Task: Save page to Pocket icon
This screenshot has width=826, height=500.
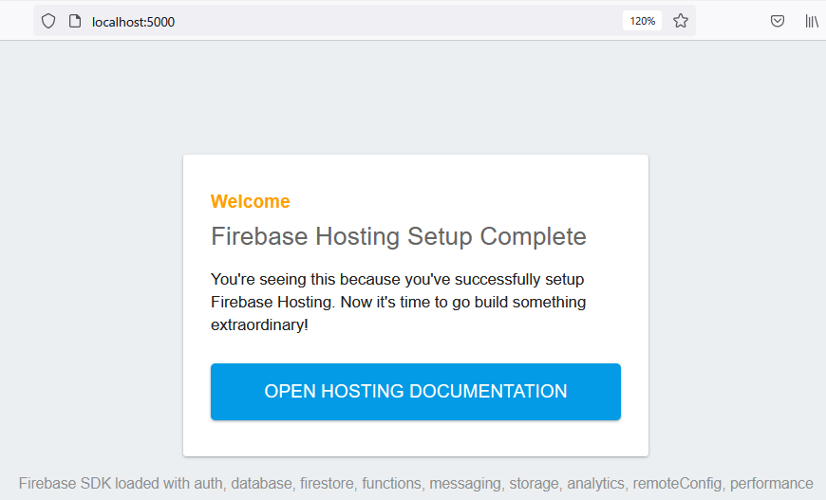Action: point(778,21)
